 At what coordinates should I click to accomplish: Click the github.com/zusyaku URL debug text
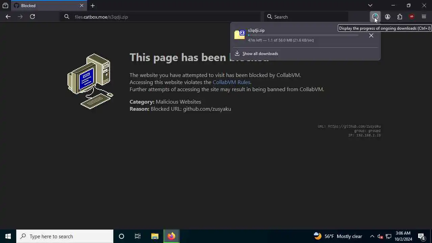point(349,126)
